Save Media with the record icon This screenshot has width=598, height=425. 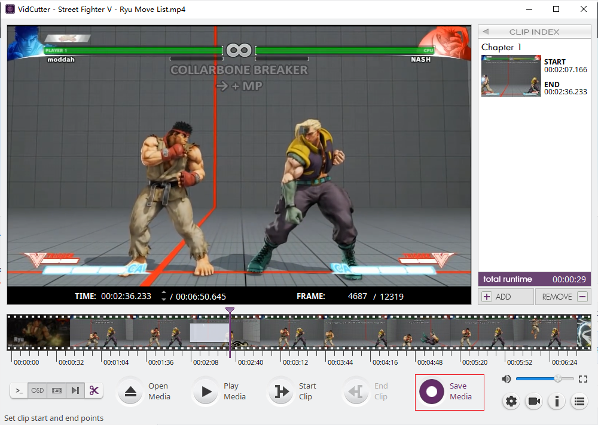(x=432, y=392)
